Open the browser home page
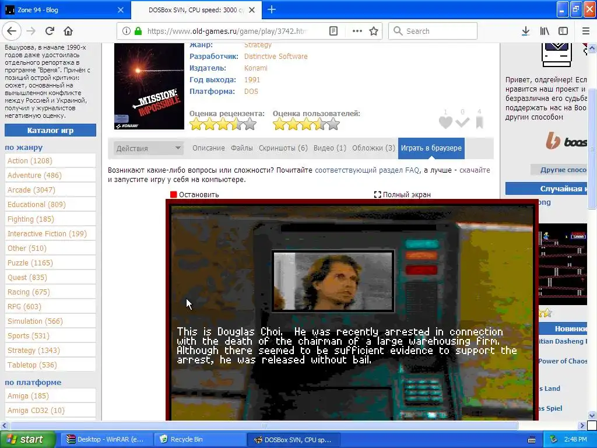Viewport: 597px width, 448px height. point(68,31)
